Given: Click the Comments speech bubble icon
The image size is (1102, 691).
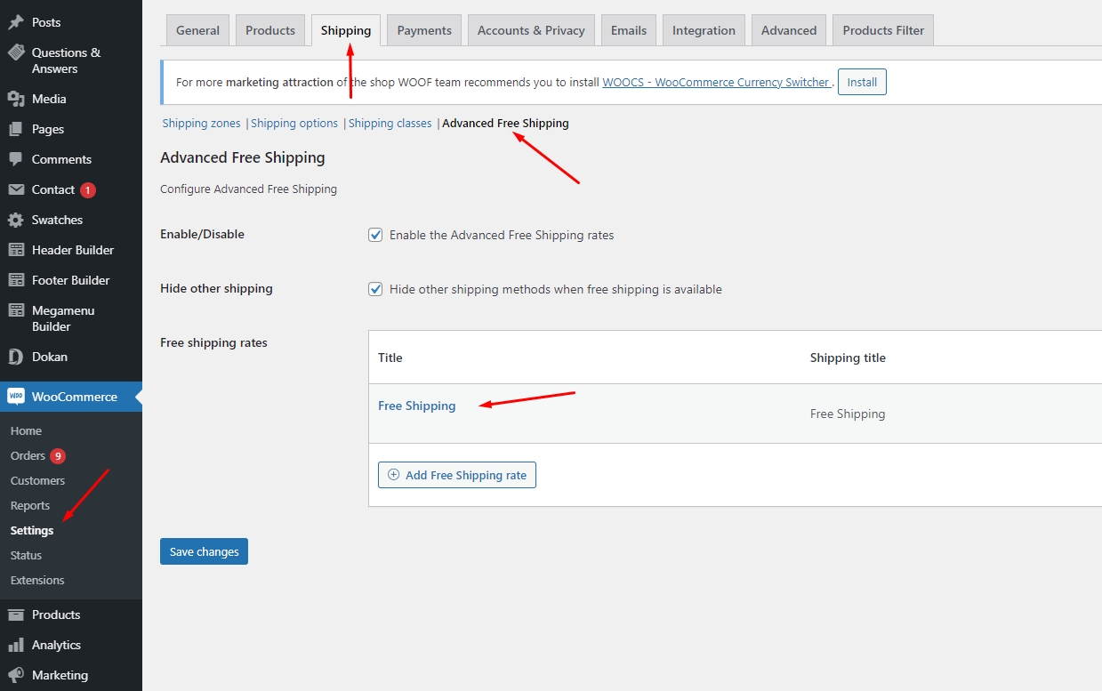Looking at the screenshot, I should tap(16, 159).
